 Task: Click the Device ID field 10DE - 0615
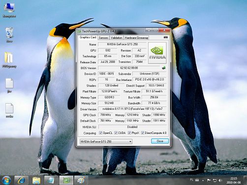tap(106, 74)
